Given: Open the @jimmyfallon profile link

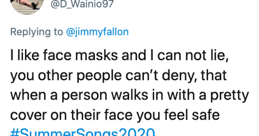Looking at the screenshot, I should 97,32.
